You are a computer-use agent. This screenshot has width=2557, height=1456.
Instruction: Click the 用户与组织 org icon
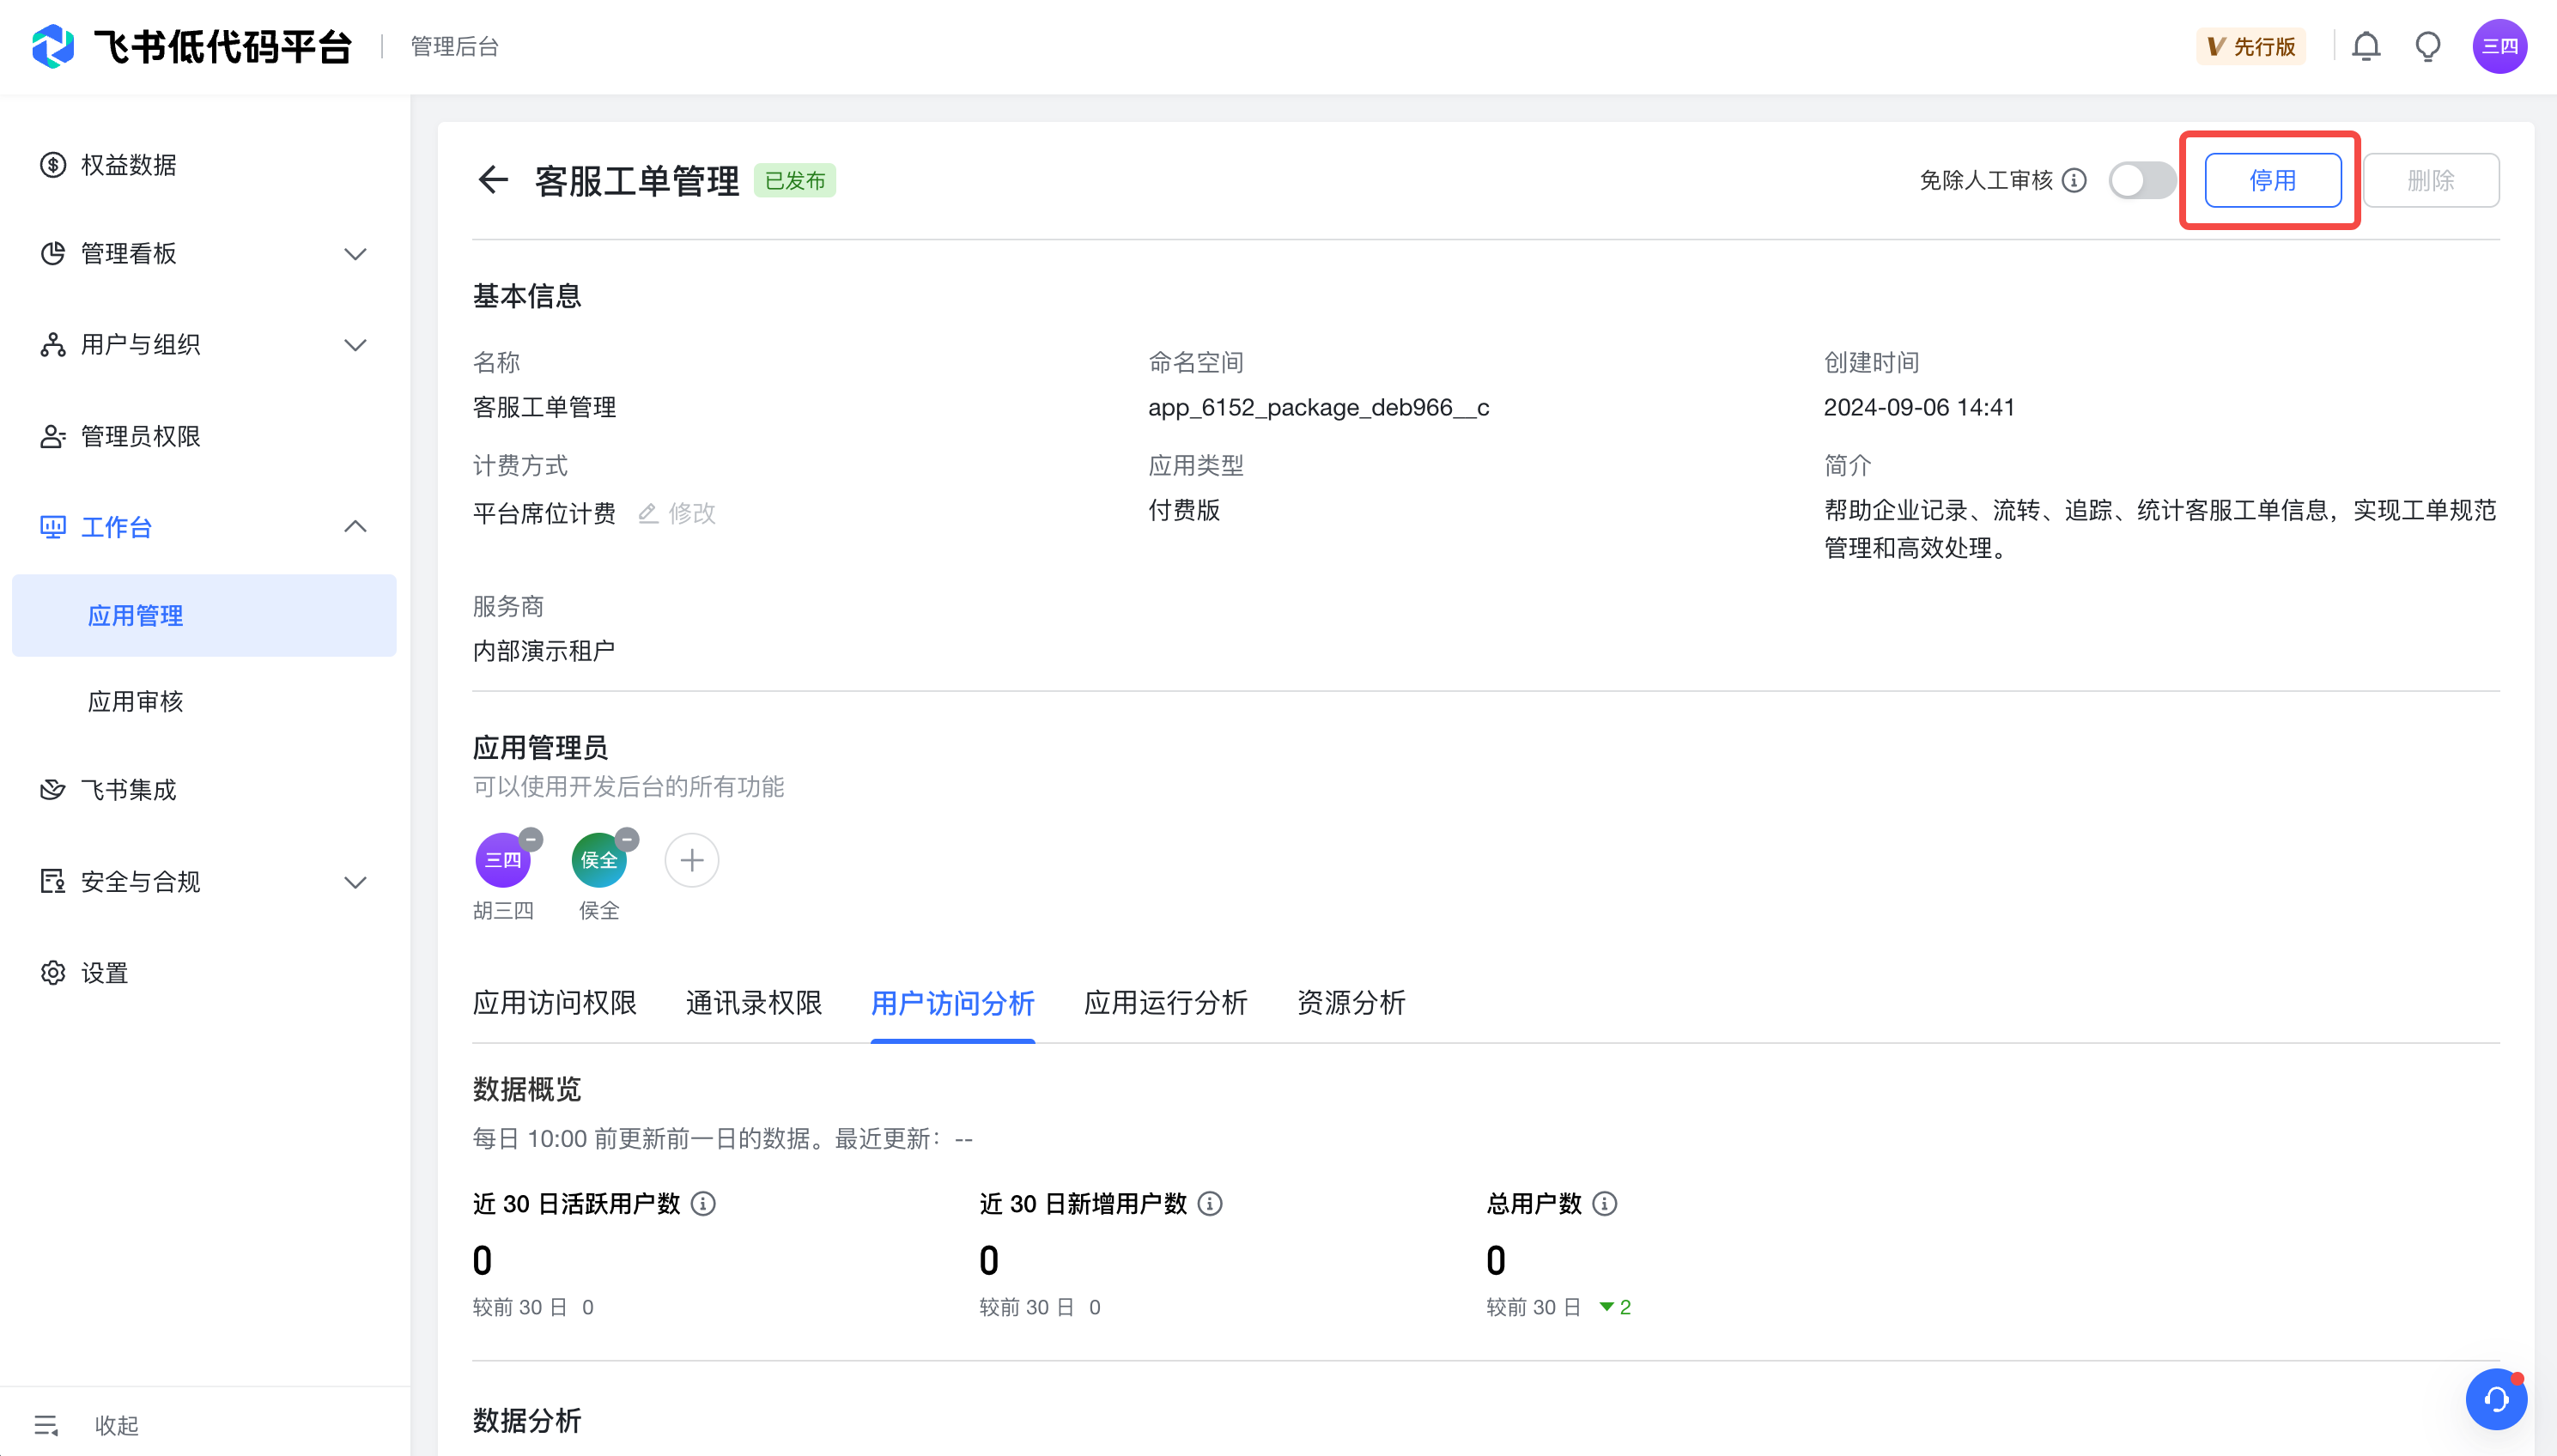(x=53, y=345)
